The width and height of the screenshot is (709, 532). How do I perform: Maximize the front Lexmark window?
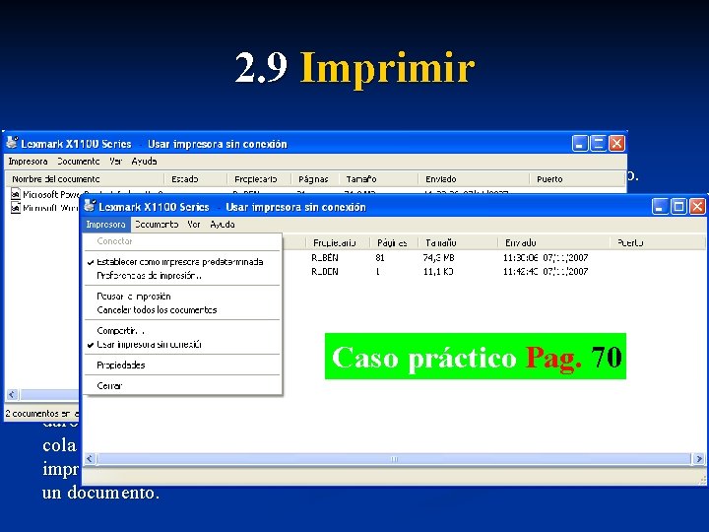point(678,207)
